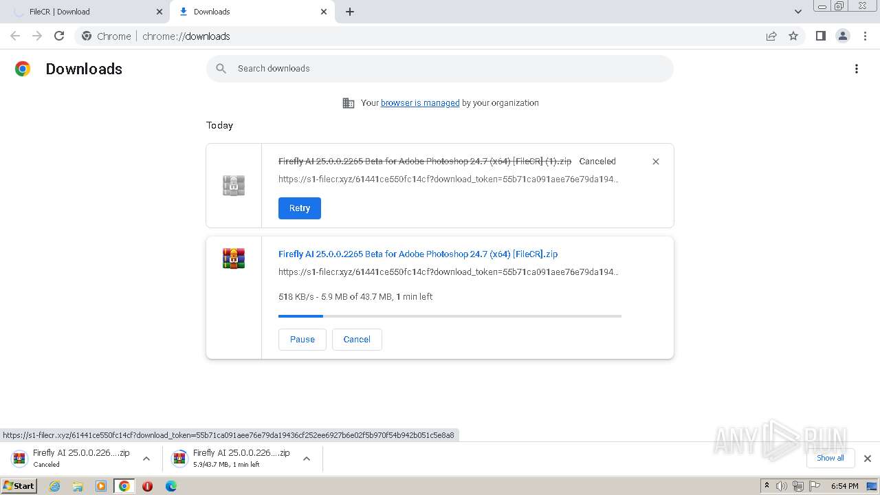Close the Downloads tab
The image size is (880, 495).
click(x=324, y=12)
